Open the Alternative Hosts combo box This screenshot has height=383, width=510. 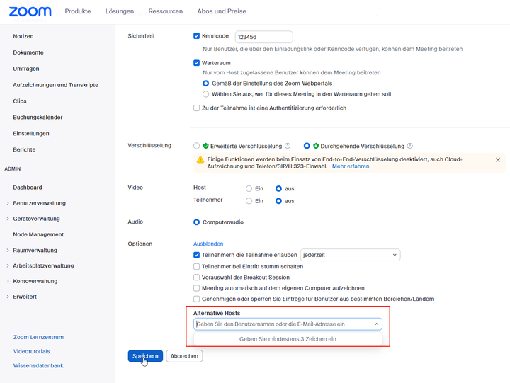click(x=288, y=324)
